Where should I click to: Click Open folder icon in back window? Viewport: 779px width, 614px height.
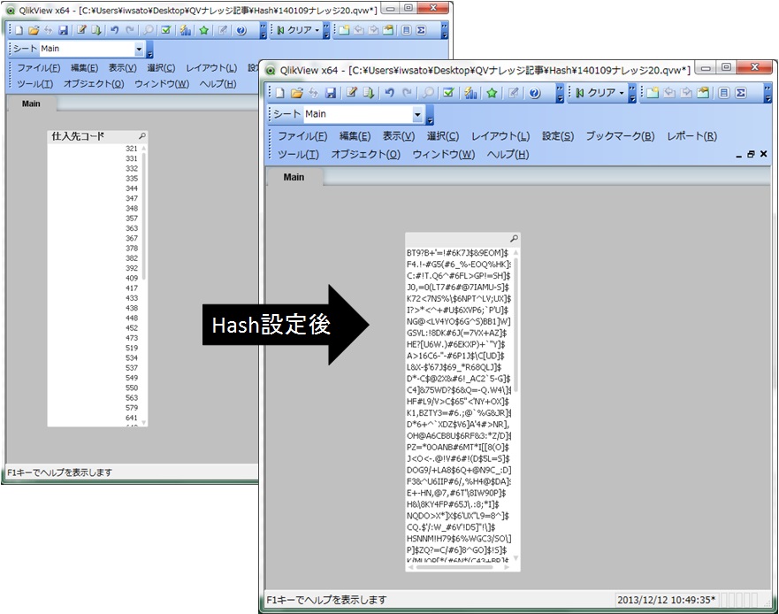click(x=34, y=30)
